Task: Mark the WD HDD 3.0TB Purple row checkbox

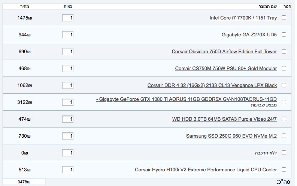Action: [x=284, y=119]
